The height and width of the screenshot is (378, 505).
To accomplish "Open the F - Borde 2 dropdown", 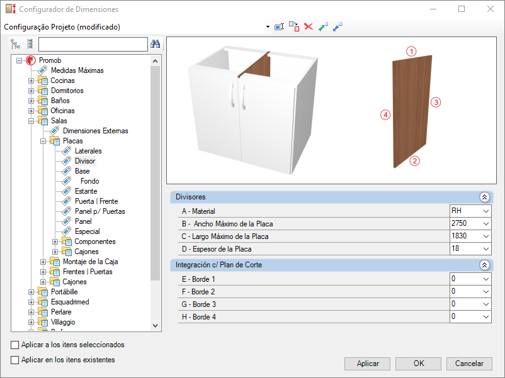I will pos(486,291).
